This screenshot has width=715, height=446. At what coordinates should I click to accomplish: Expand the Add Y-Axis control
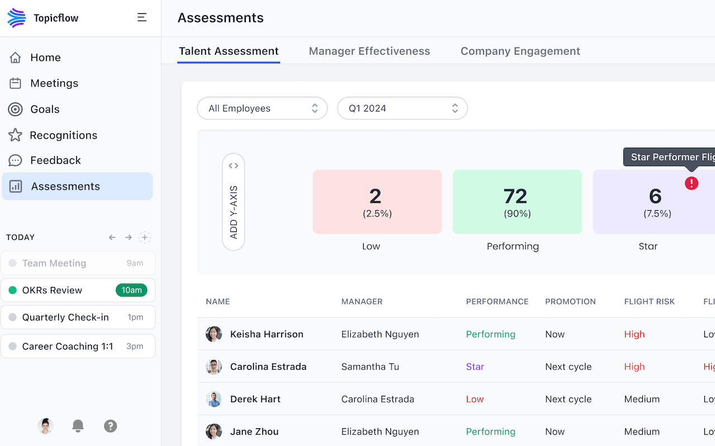[233, 202]
